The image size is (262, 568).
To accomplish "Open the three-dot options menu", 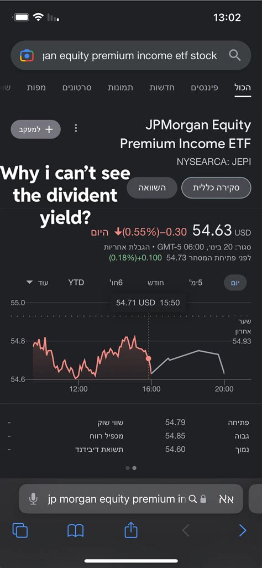I will click(76, 128).
